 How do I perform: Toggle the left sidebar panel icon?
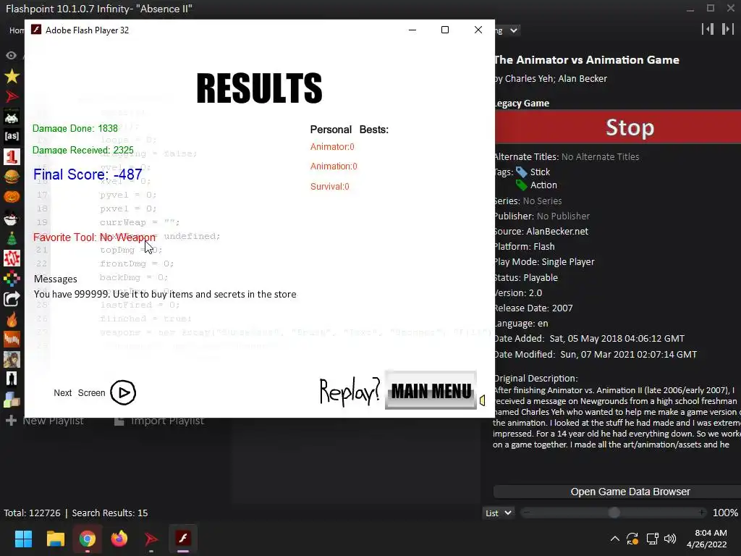708,29
